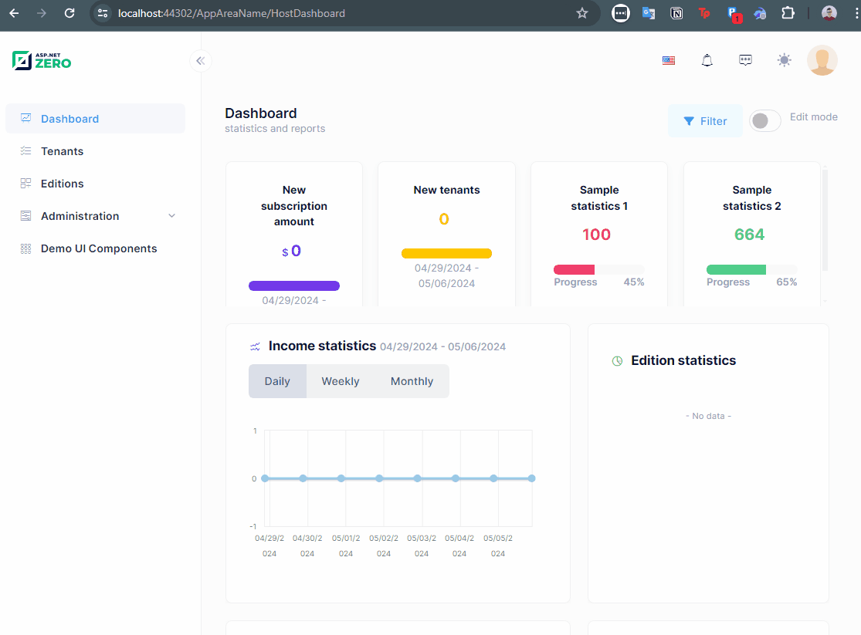Click the first data point on income chart

pos(265,478)
